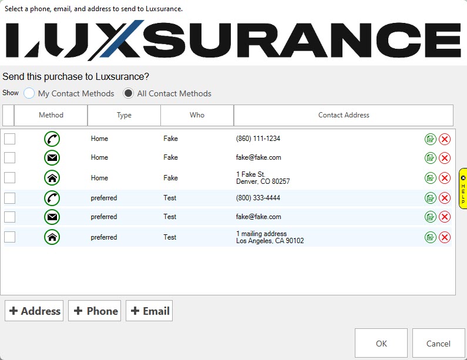Image resolution: width=467 pixels, height=360 pixels.
Task: Click the Contact Address column header
Action: (344, 115)
